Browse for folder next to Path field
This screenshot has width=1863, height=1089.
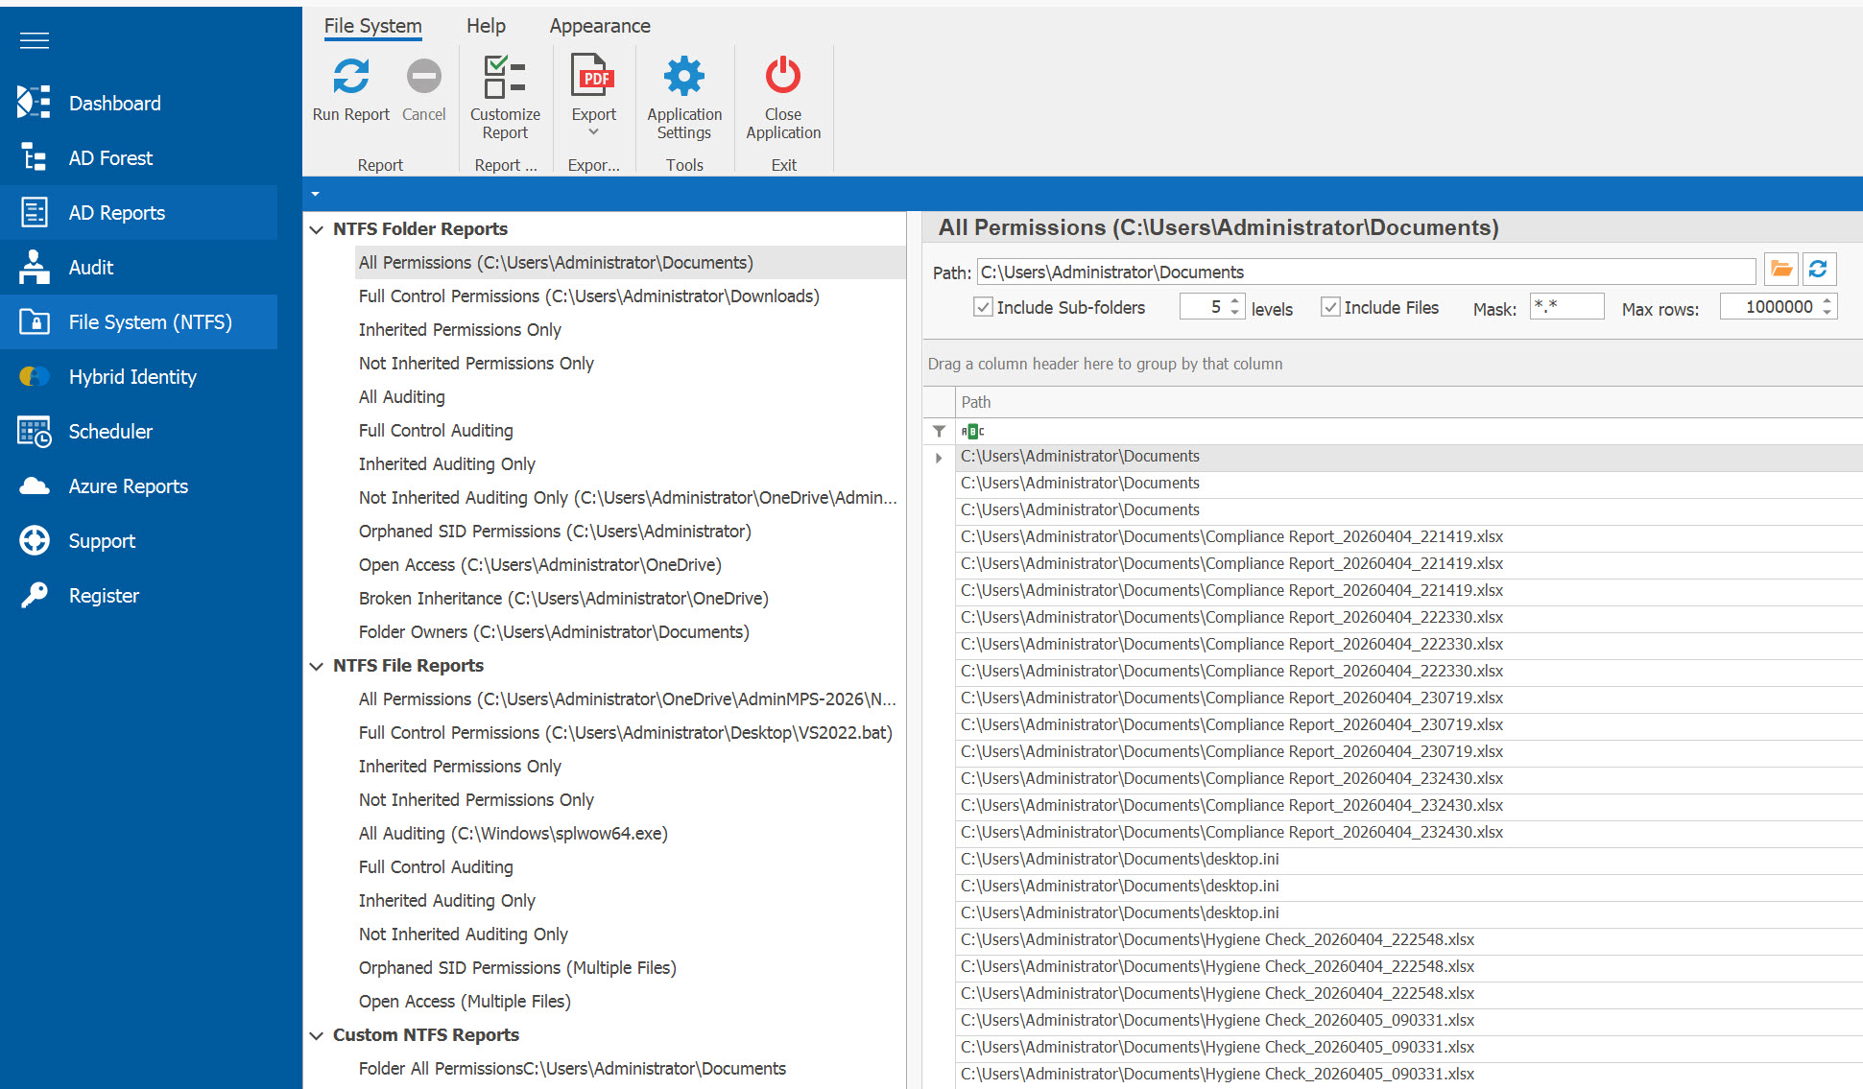(x=1781, y=270)
